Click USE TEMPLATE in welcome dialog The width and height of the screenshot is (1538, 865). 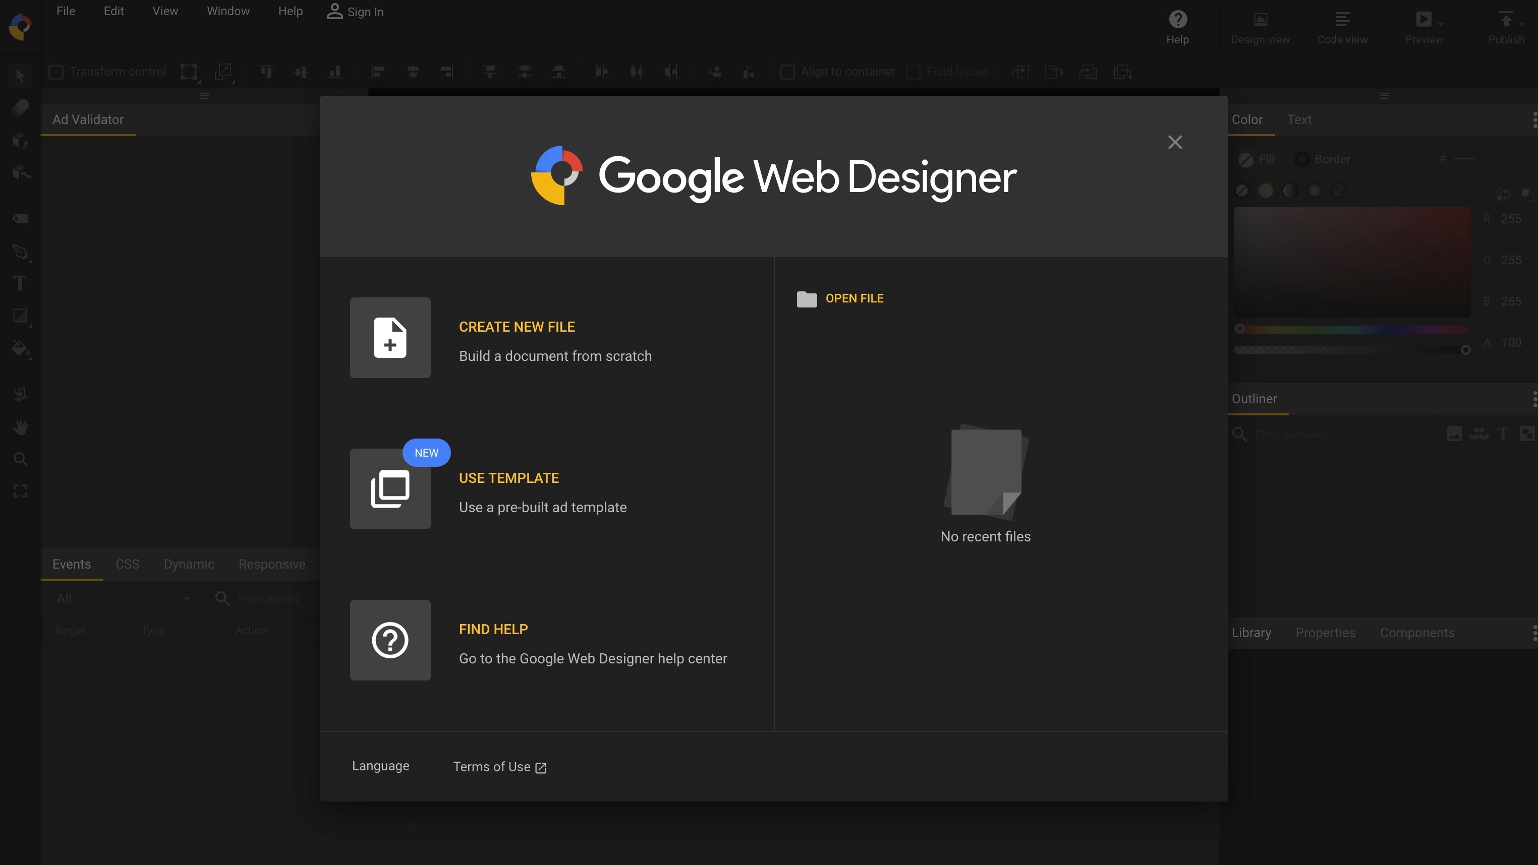click(508, 478)
